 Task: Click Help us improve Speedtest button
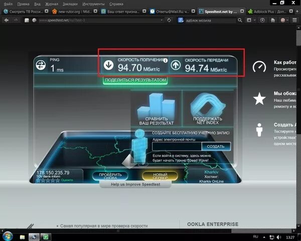(x=135, y=184)
